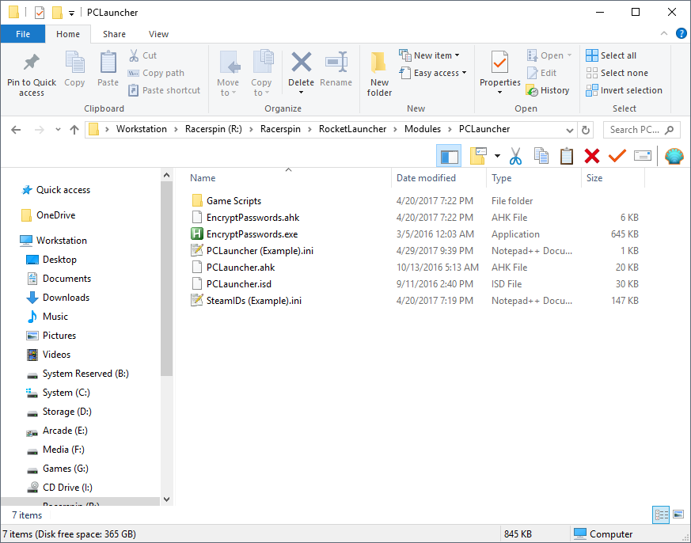Click the rename field toolbar icon
Screen dimensions: 691x543
pos(643,156)
